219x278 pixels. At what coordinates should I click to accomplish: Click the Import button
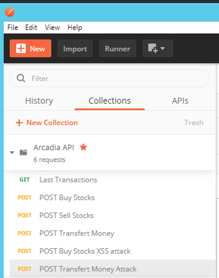tap(75, 49)
